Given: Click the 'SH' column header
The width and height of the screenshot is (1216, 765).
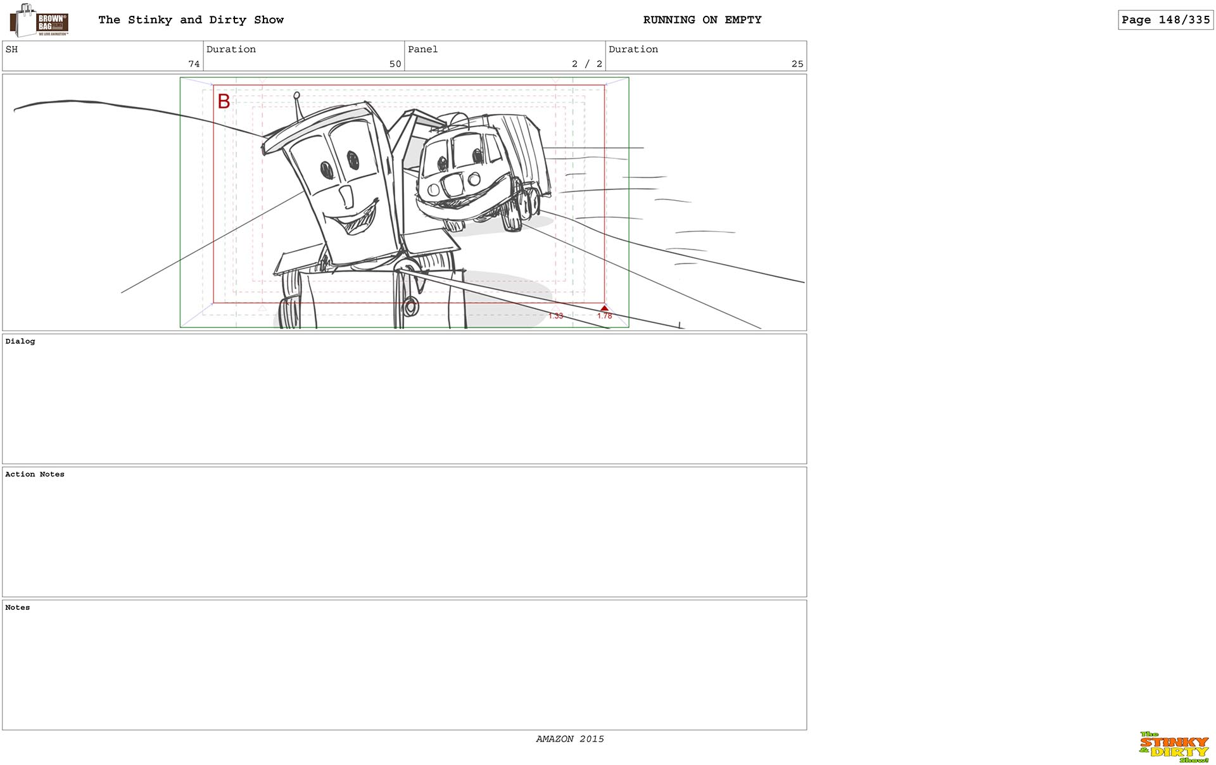Looking at the screenshot, I should tap(11, 49).
